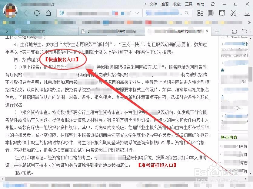Image resolution: width=253 pixels, height=189 pixels.
Task: Expand the screenshot tool options arrow
Action: (239, 13)
